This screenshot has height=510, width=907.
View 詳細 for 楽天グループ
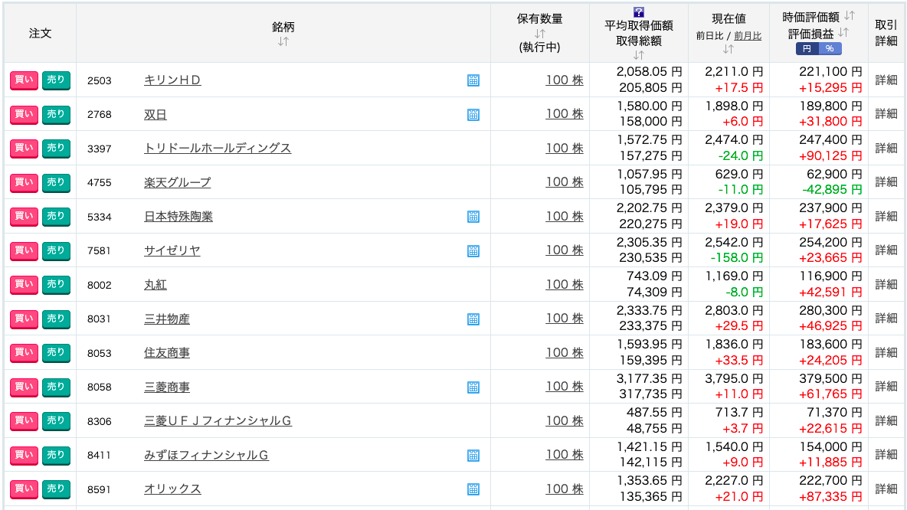tap(886, 182)
